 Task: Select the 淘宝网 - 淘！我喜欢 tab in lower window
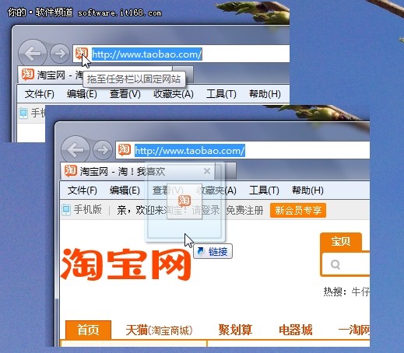point(138,171)
